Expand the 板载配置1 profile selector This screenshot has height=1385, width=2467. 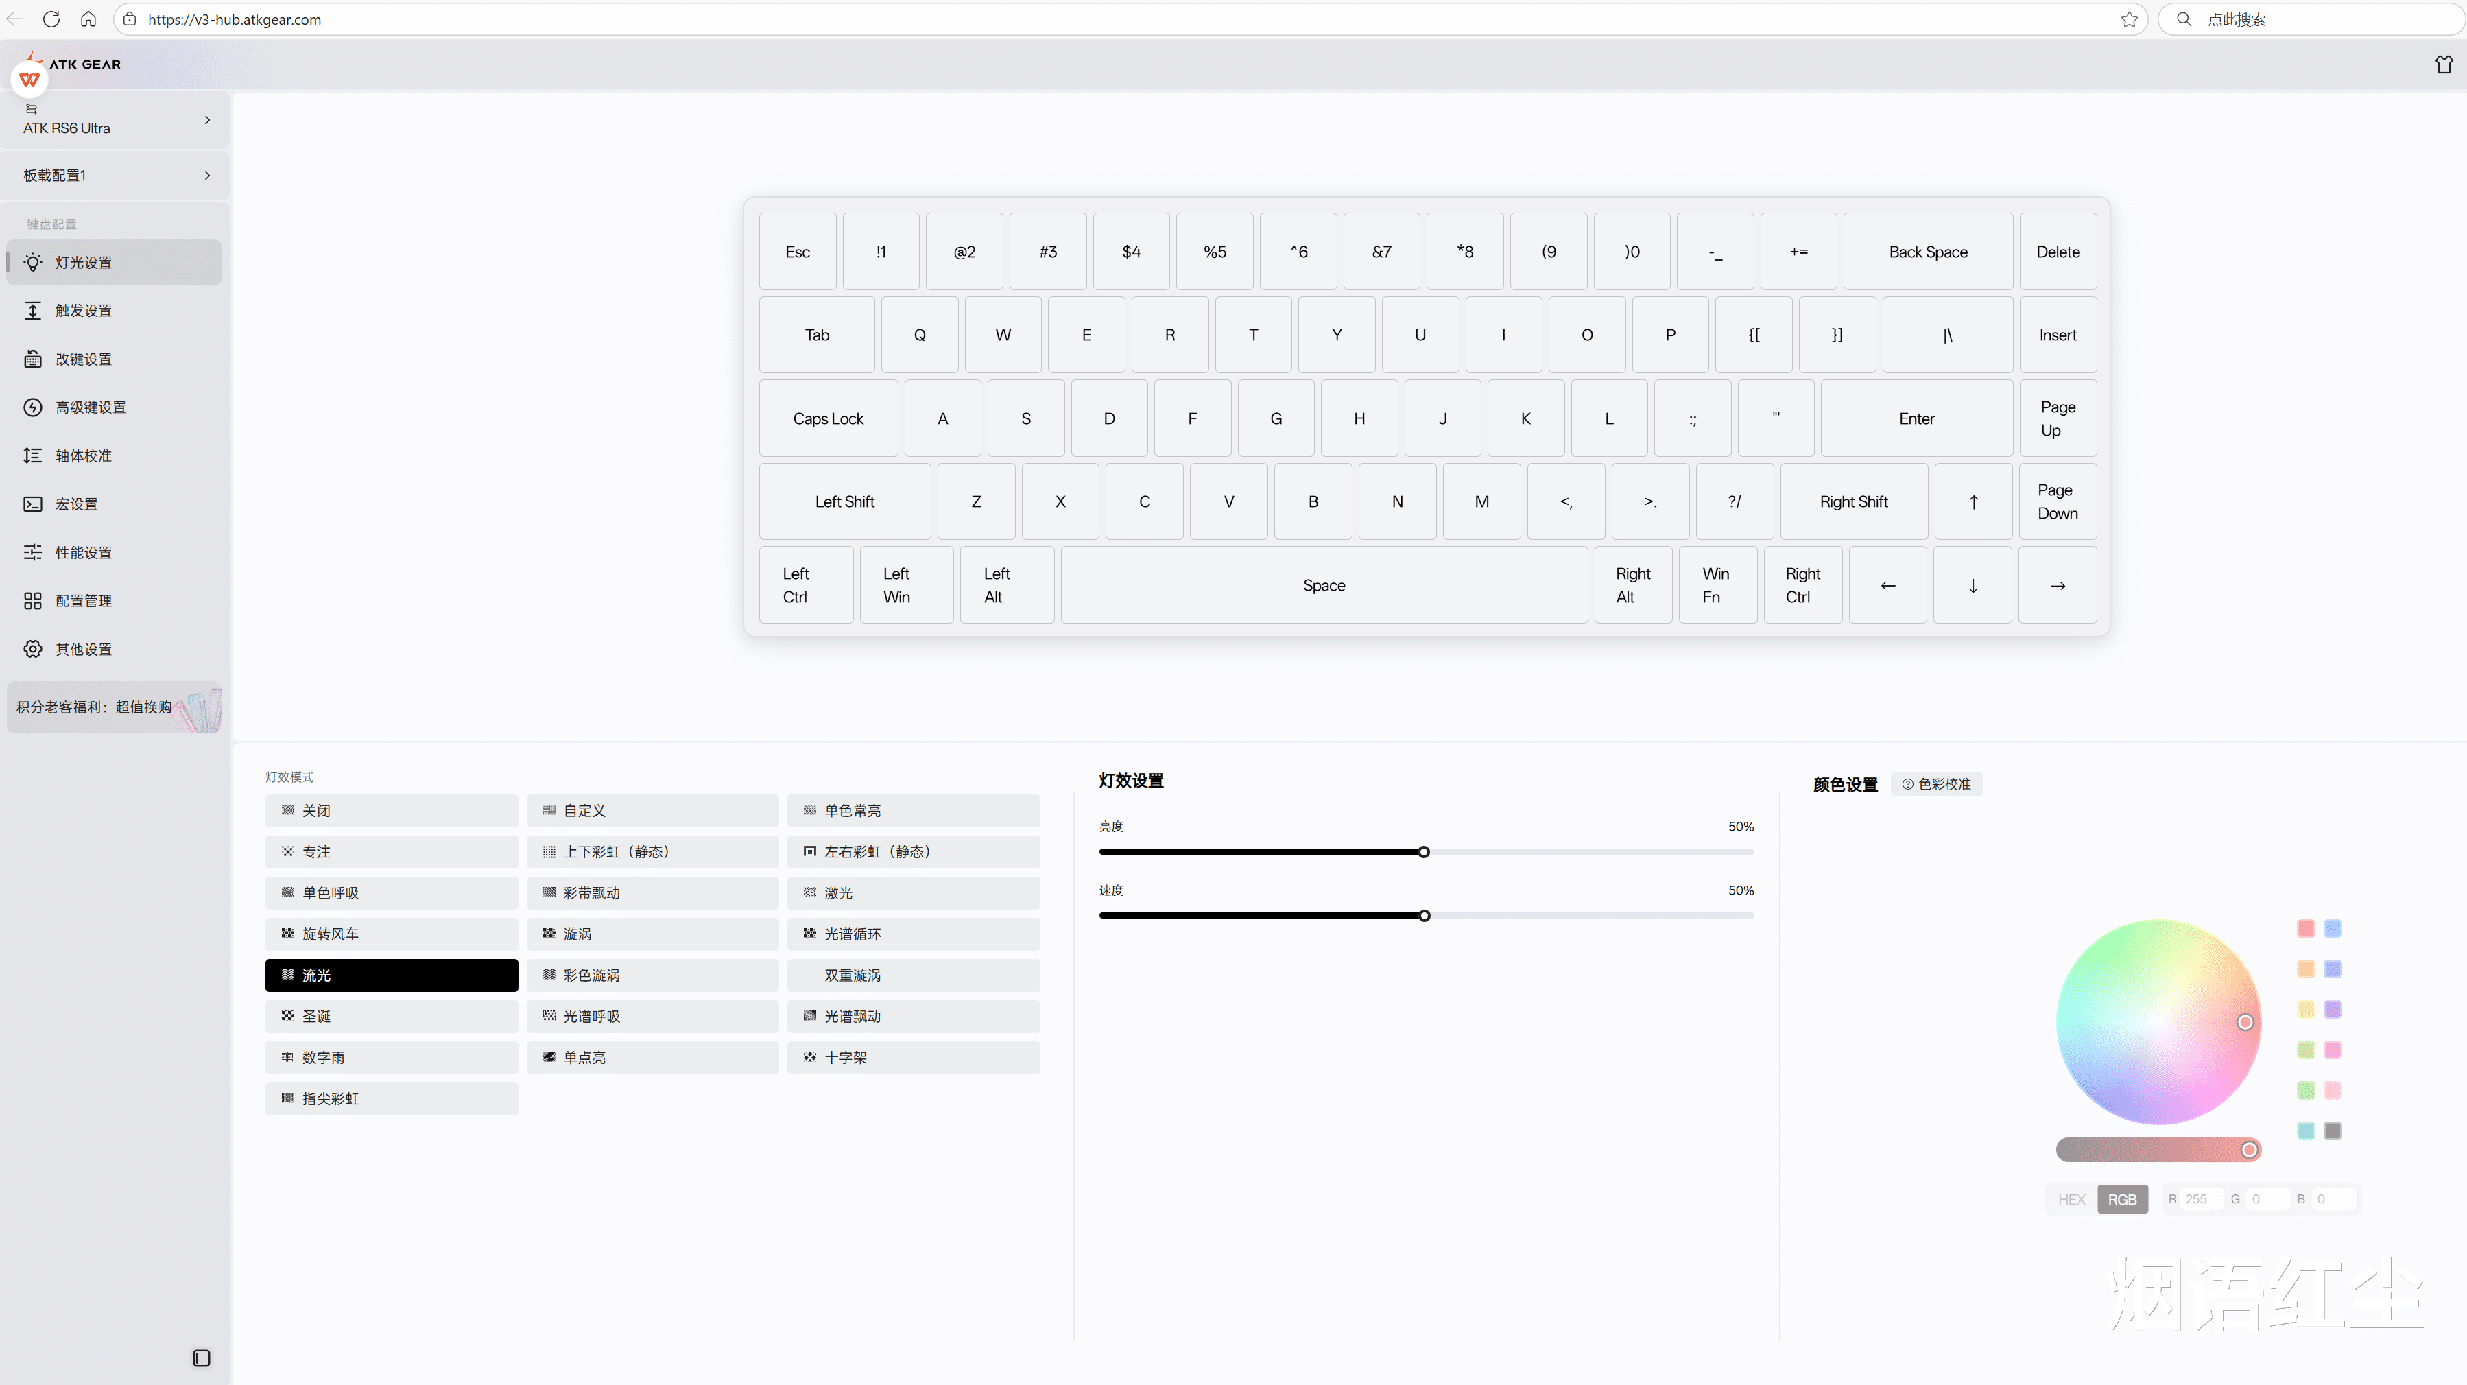coord(115,176)
